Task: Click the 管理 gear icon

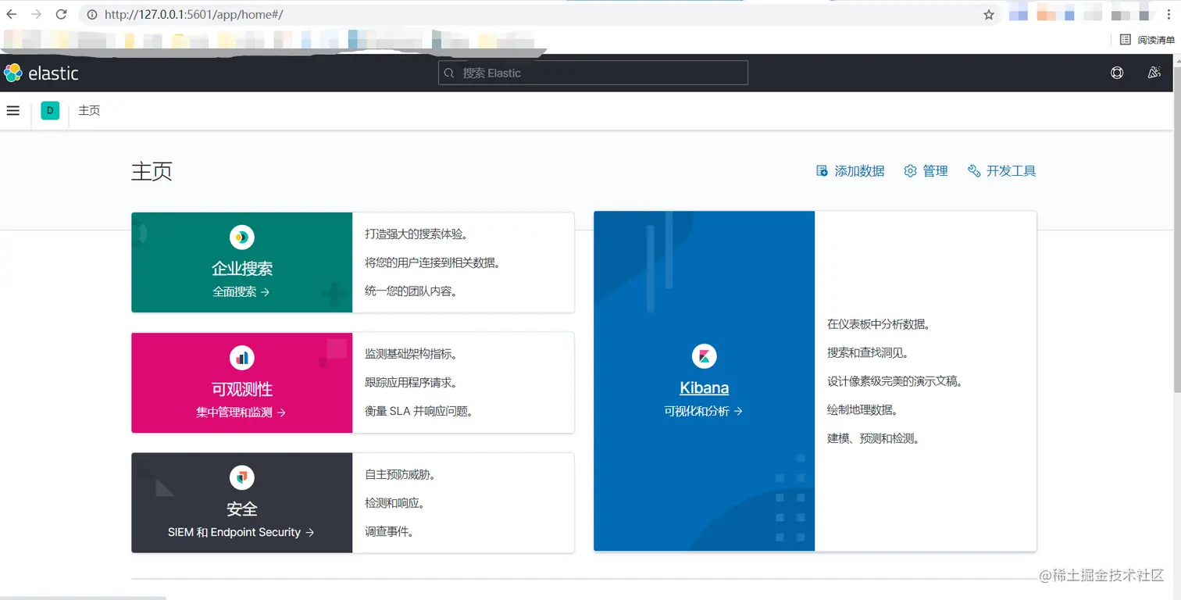Action: (910, 171)
